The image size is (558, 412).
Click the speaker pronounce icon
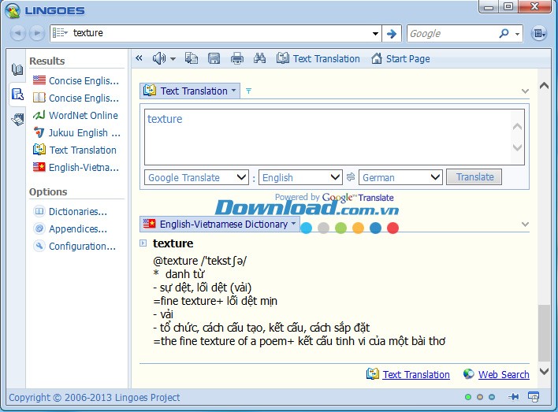(160, 58)
